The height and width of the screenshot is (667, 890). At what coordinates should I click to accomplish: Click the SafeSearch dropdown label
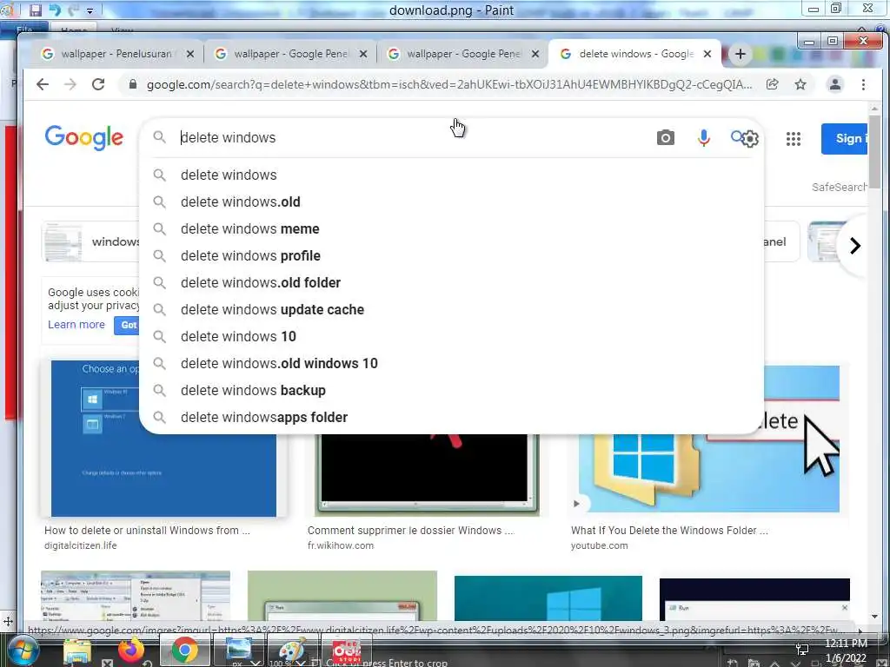coord(839,188)
